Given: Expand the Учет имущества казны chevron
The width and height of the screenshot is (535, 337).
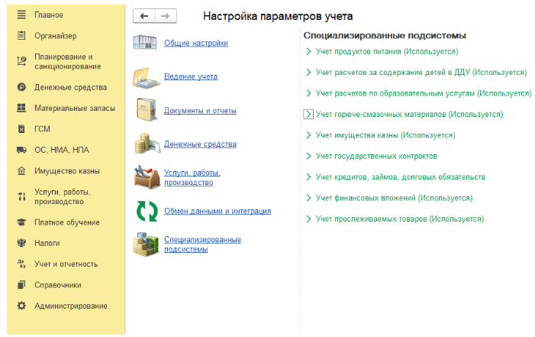Looking at the screenshot, I should coord(308,135).
